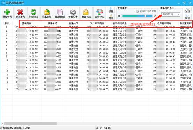Click the red X 删除单号 icon
Viewport: 193px width, 130px height.
(20, 13)
